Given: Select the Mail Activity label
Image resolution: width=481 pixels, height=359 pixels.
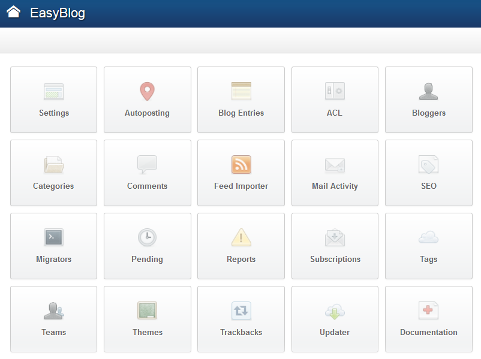Looking at the screenshot, I should 335,186.
